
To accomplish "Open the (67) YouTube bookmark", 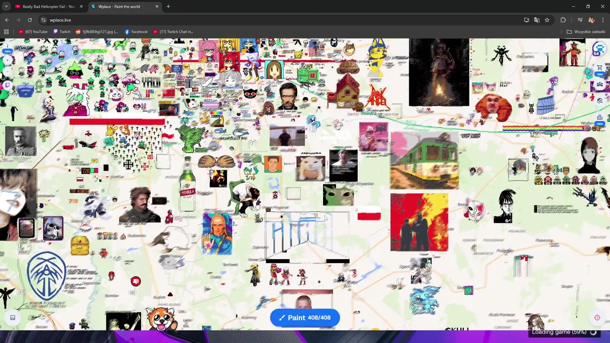I will tap(33, 32).
